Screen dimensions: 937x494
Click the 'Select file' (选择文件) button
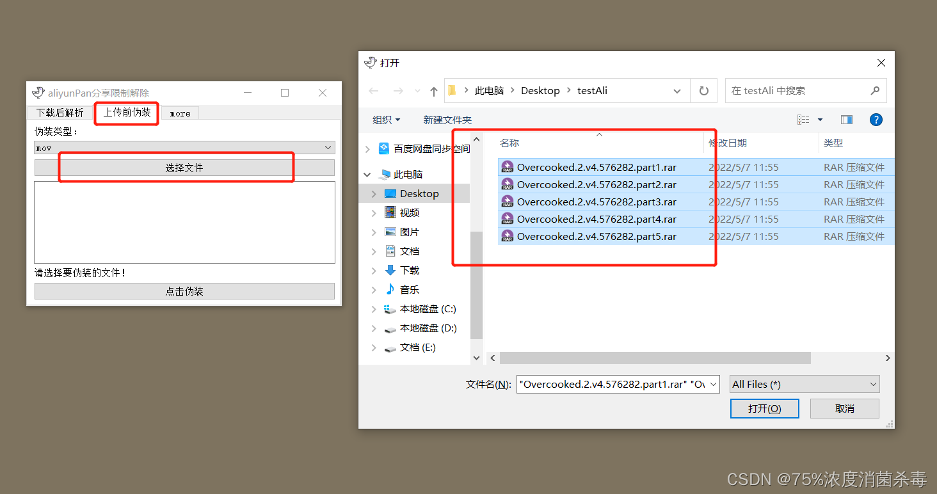(x=184, y=168)
